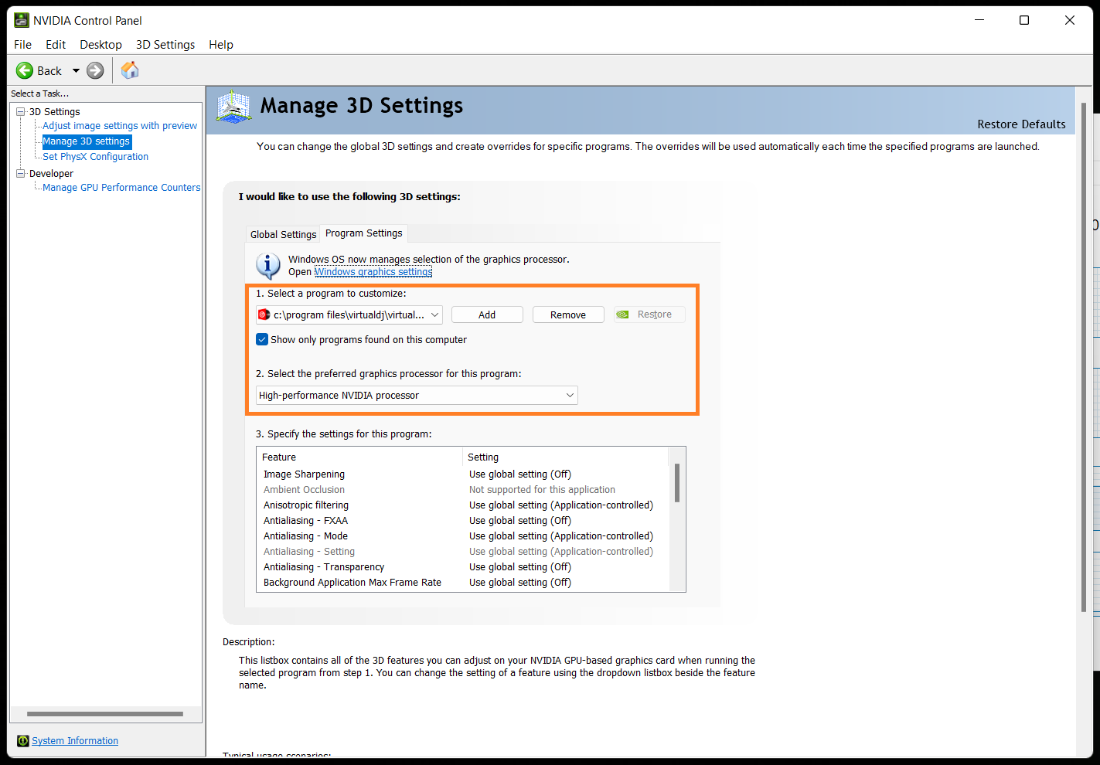The height and width of the screenshot is (765, 1100).
Task: Click the green Back arrow icon
Action: pyautogui.click(x=25, y=71)
